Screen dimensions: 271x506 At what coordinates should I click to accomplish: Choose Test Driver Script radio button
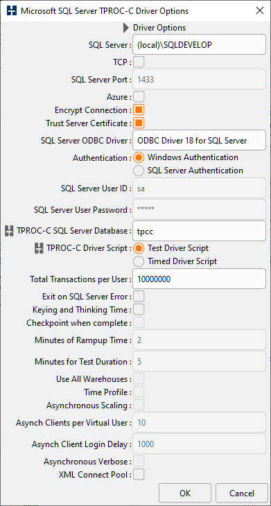(139, 248)
